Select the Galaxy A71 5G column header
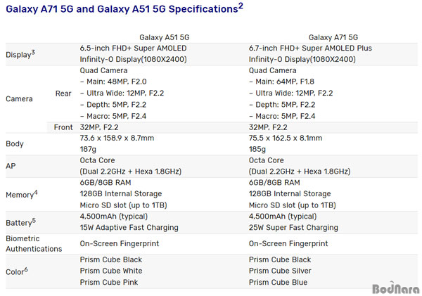 [x=333, y=37]
